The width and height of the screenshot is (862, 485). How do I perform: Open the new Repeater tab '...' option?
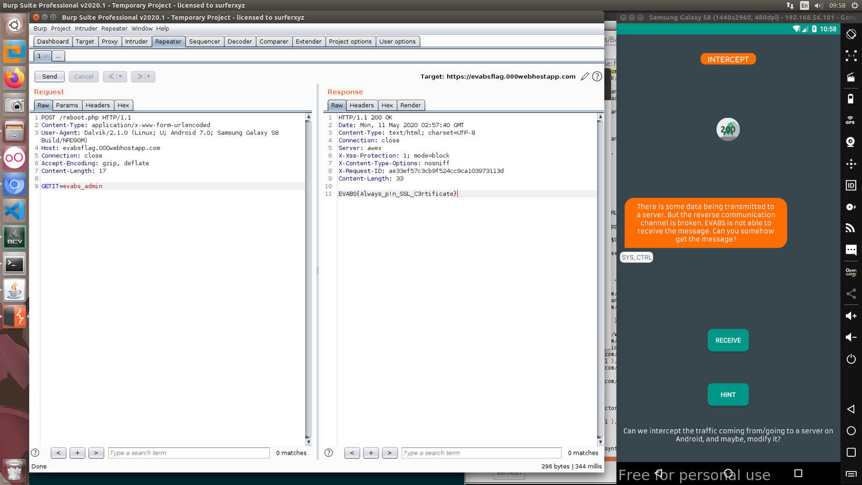[58, 56]
